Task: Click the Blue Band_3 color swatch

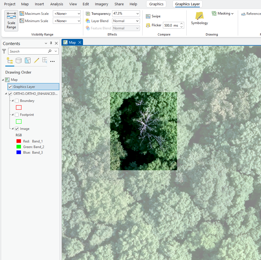Action: 19,152
